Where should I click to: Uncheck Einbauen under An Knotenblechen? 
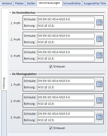tap(51, 66)
